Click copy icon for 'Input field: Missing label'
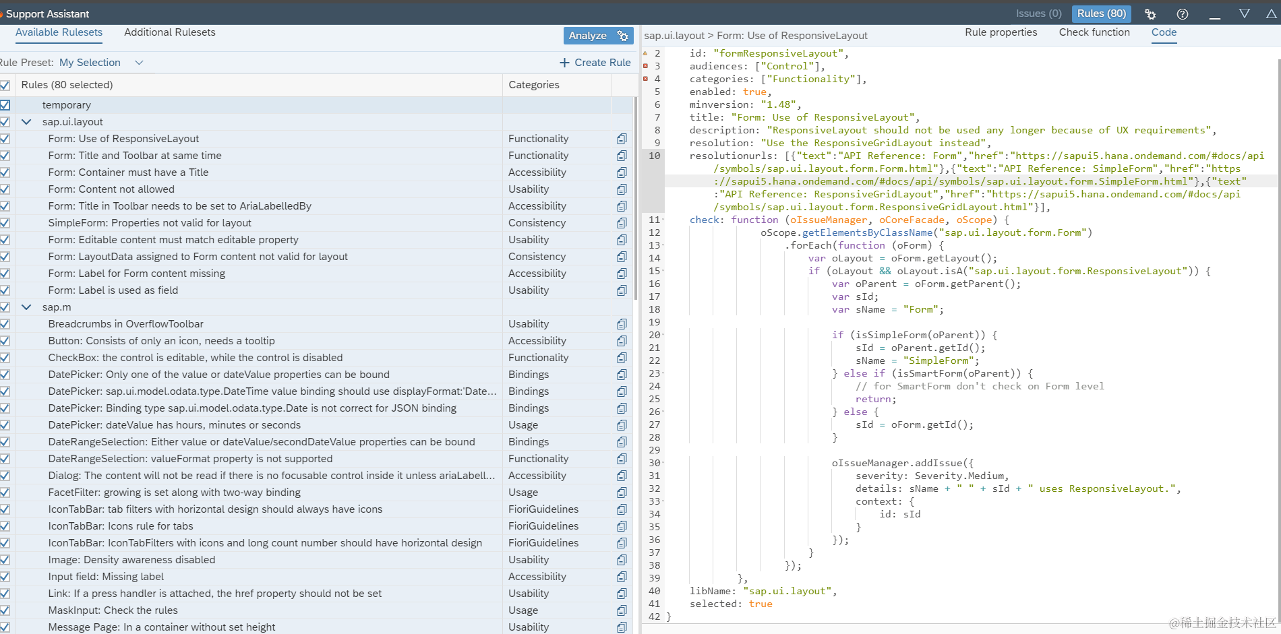Image resolution: width=1281 pixels, height=634 pixels. (x=622, y=577)
